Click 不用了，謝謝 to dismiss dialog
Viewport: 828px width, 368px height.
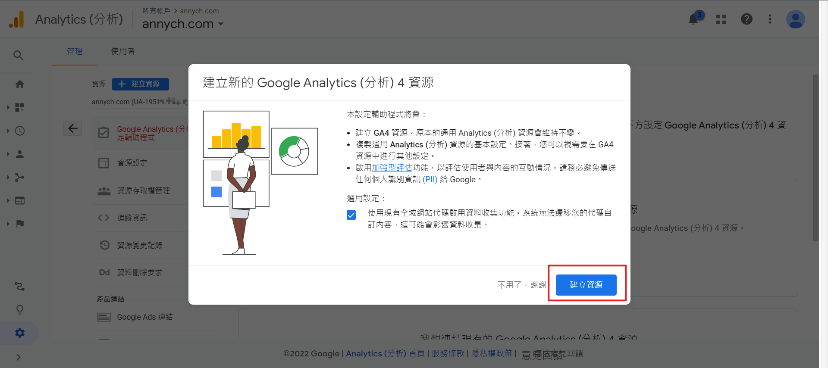coord(521,285)
